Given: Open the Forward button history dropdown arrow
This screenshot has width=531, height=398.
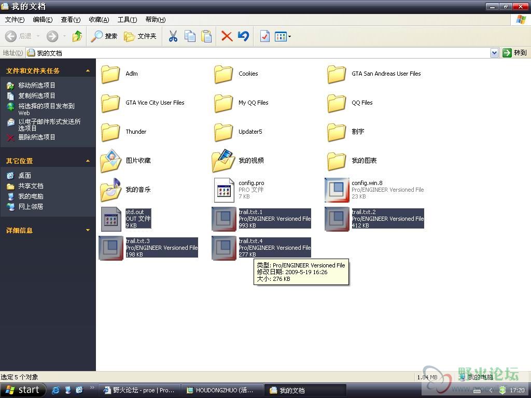Looking at the screenshot, I should point(64,36).
